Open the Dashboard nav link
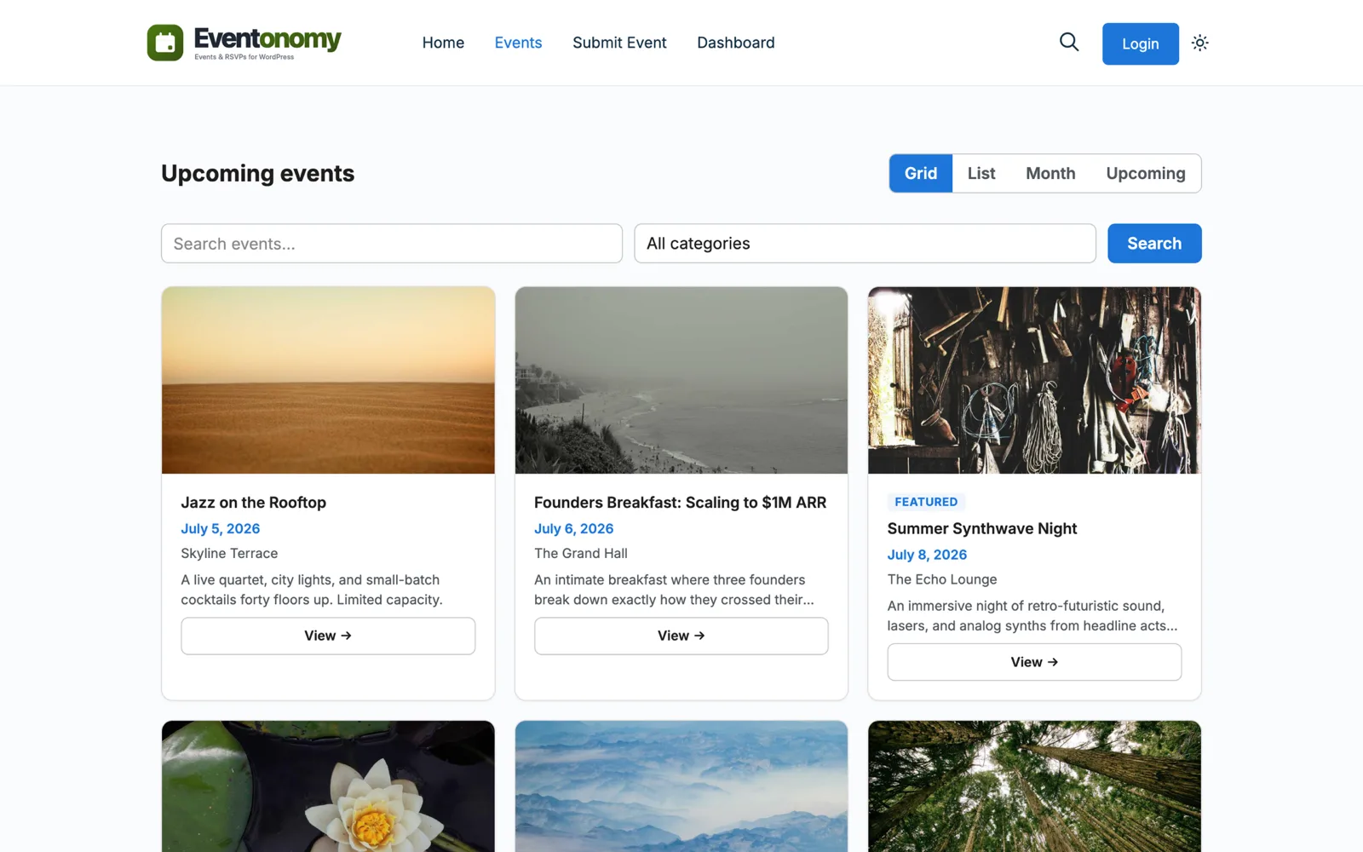This screenshot has height=852, width=1363. (x=736, y=43)
